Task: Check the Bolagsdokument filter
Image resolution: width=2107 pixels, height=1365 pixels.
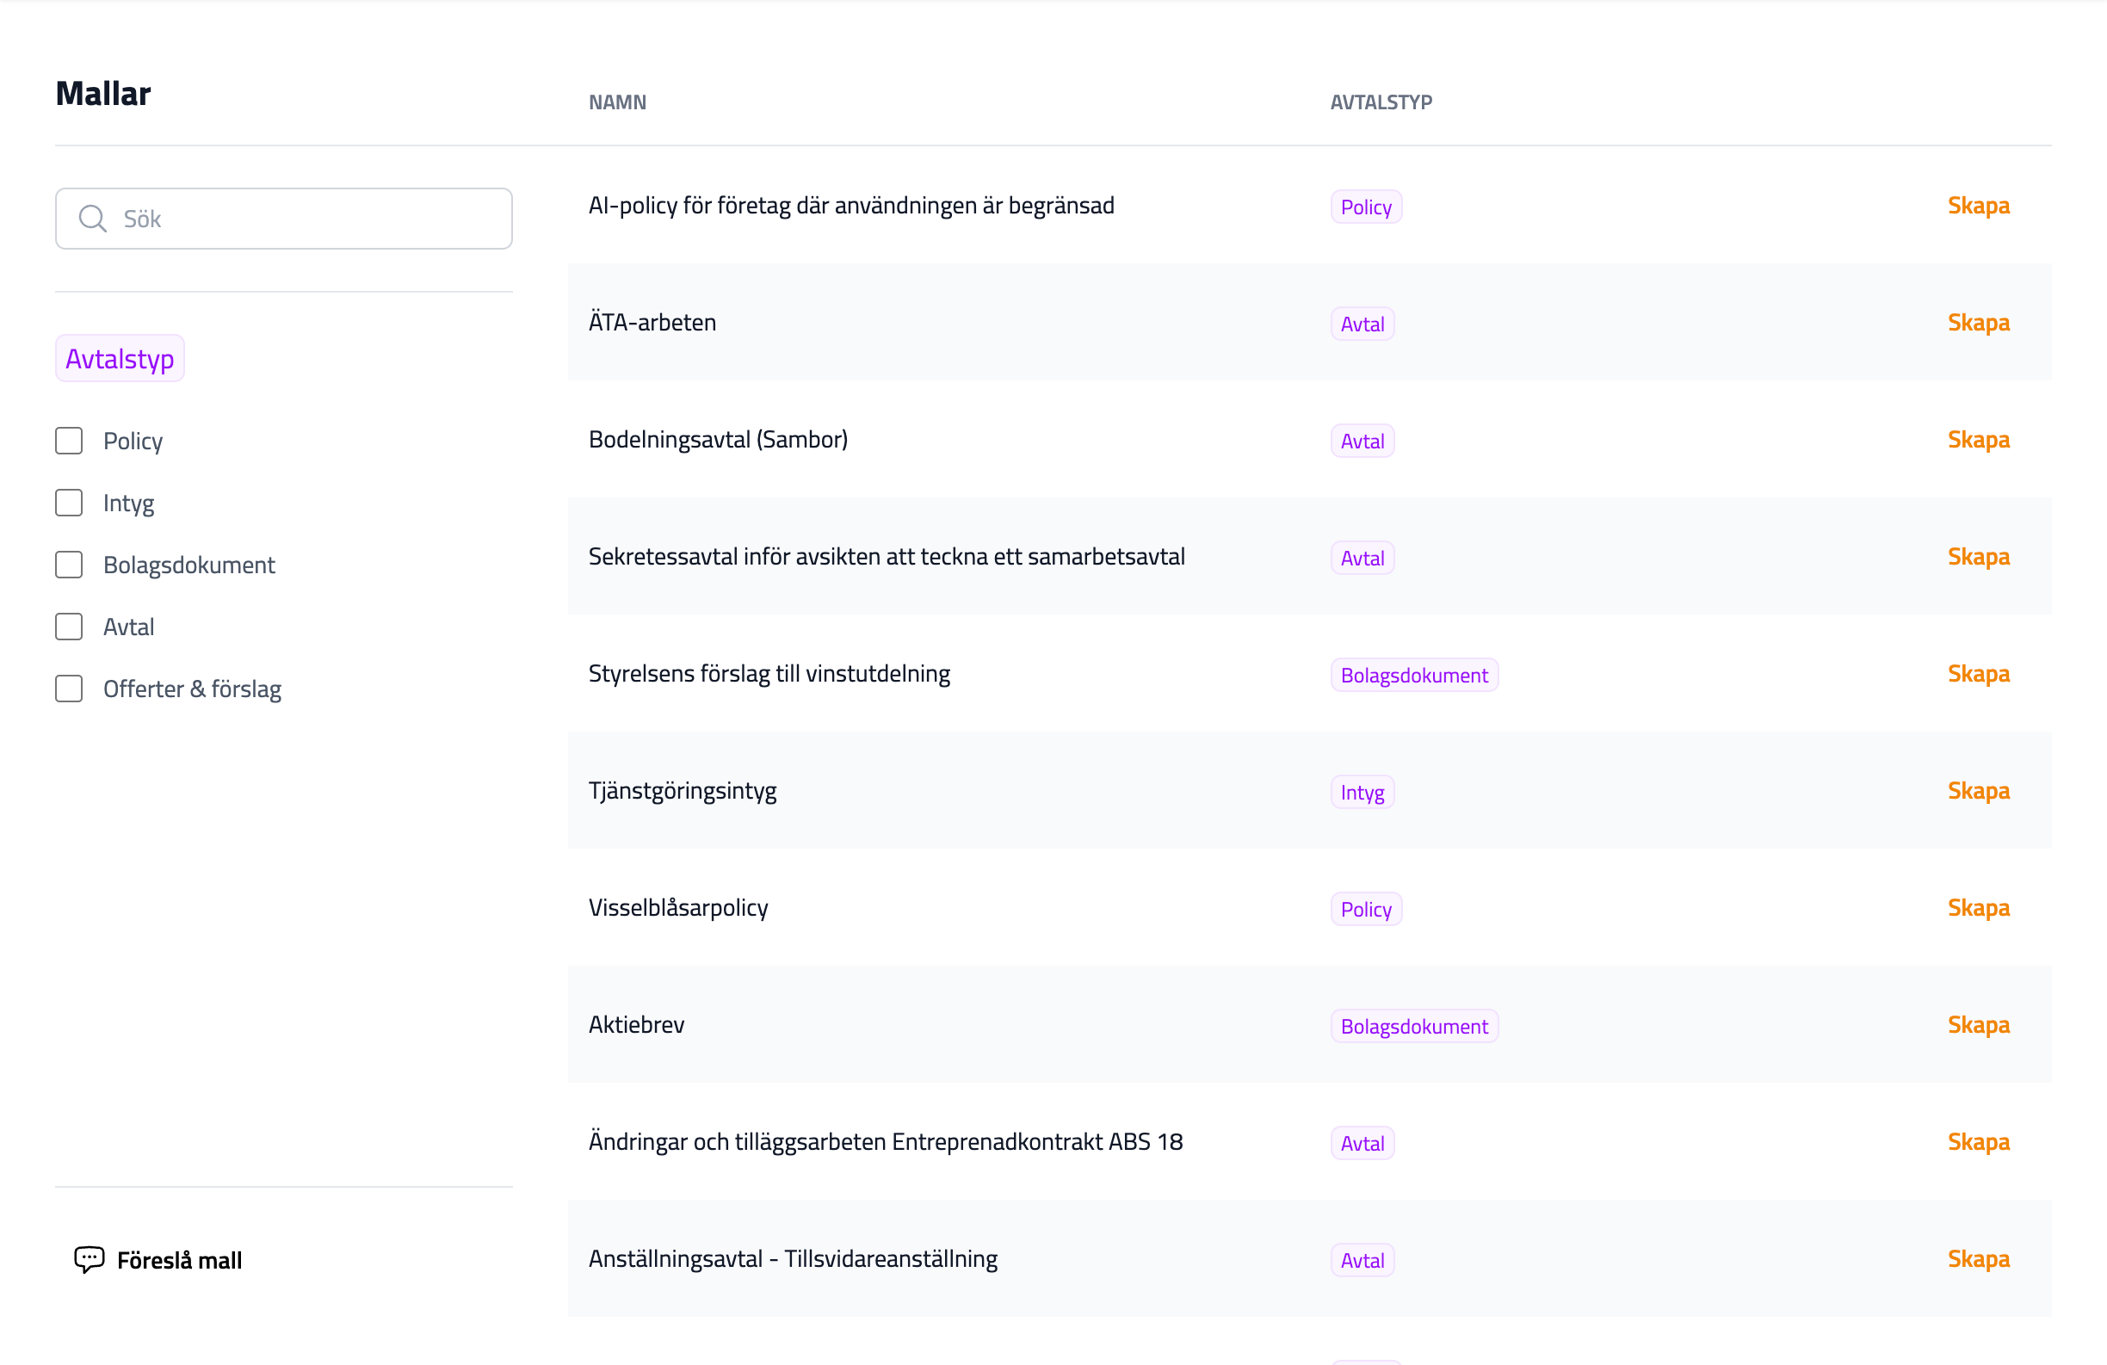Action: pyautogui.click(x=69, y=565)
